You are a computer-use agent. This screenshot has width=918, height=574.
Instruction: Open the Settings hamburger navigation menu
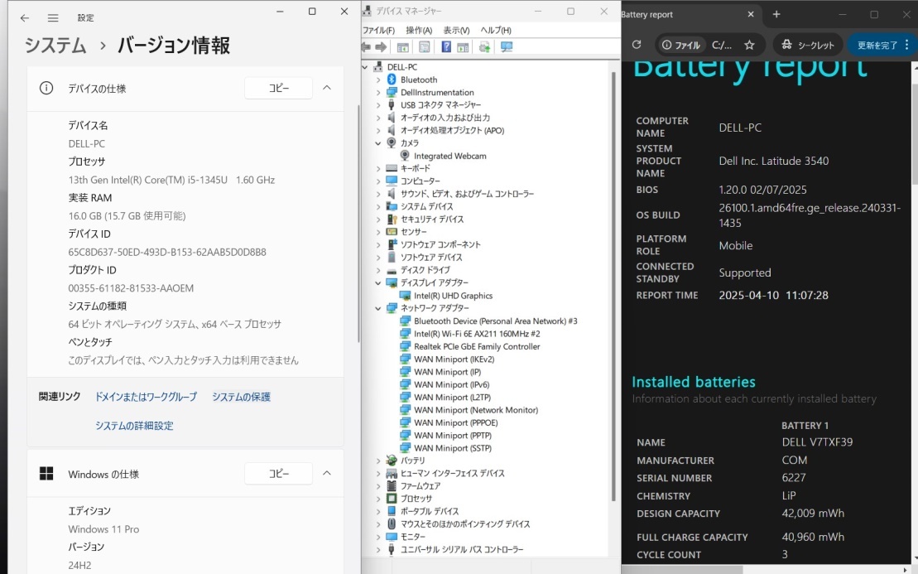(53, 18)
